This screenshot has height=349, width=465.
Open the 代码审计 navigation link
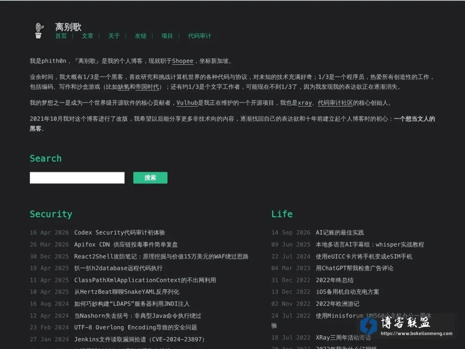point(200,36)
